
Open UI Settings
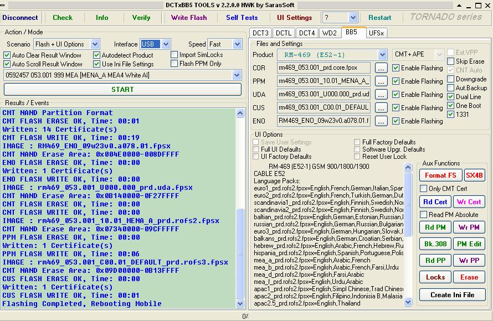click(x=294, y=18)
